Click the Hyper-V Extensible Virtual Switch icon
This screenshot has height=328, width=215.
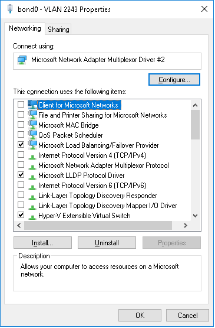coord(32,217)
